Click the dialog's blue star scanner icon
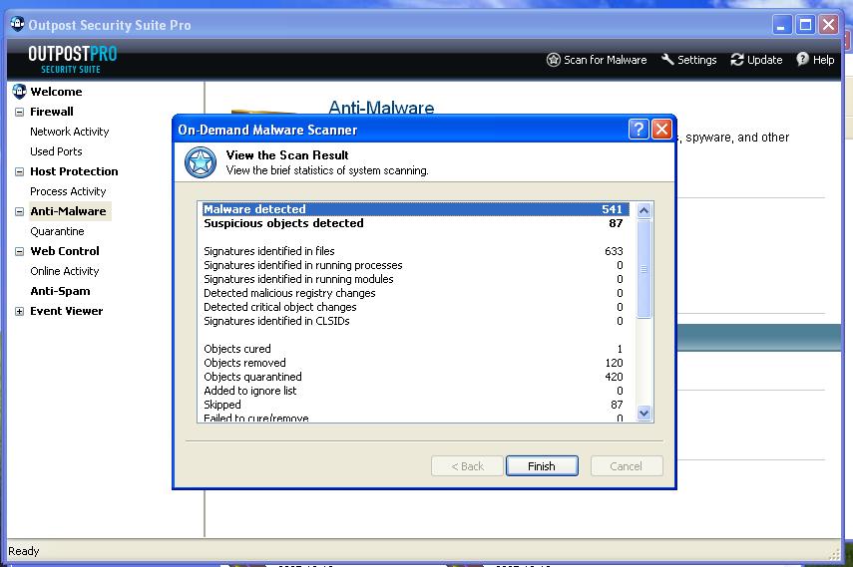 (201, 162)
